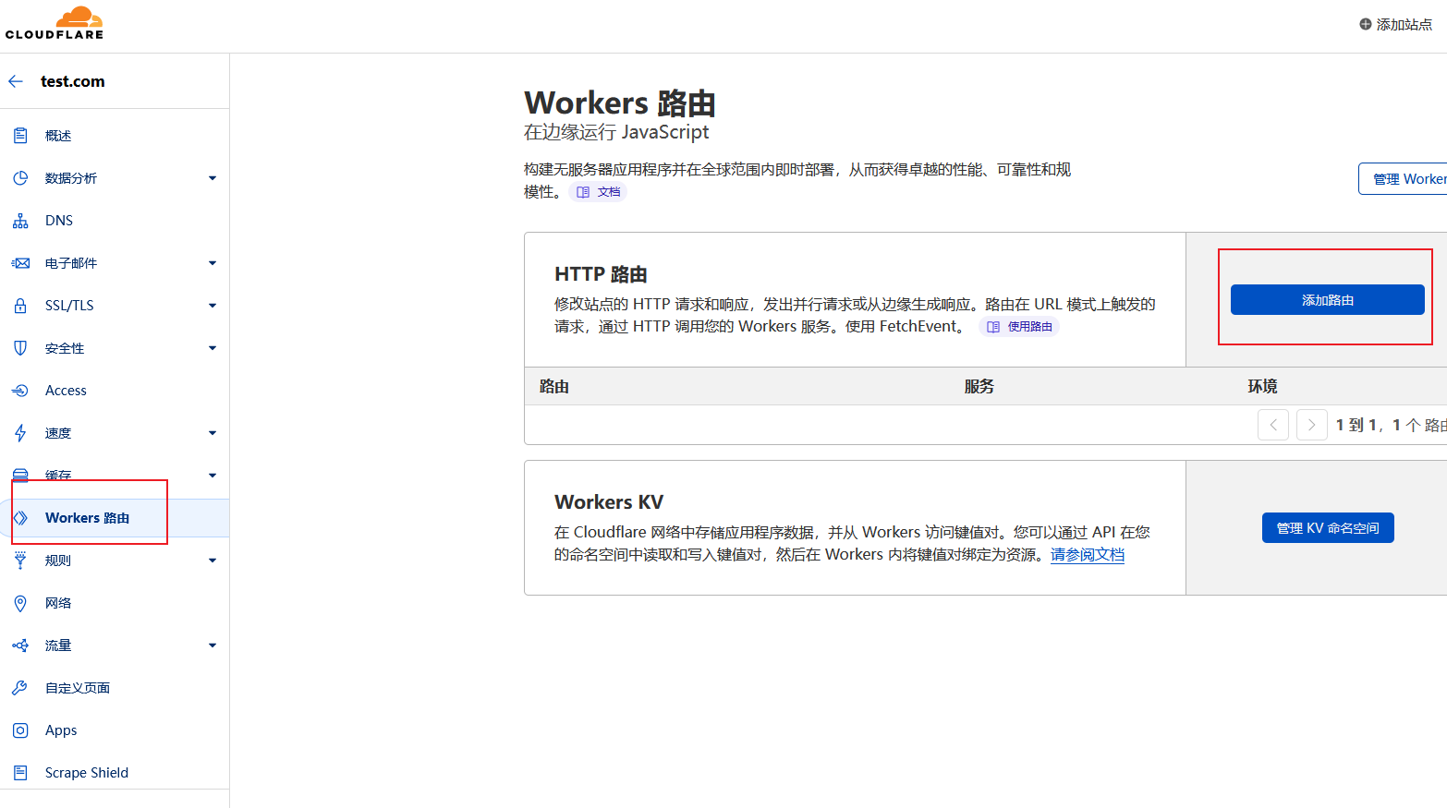The image size is (1447, 808).
Task: Click the 添加站点 link
Action: 1395,24
